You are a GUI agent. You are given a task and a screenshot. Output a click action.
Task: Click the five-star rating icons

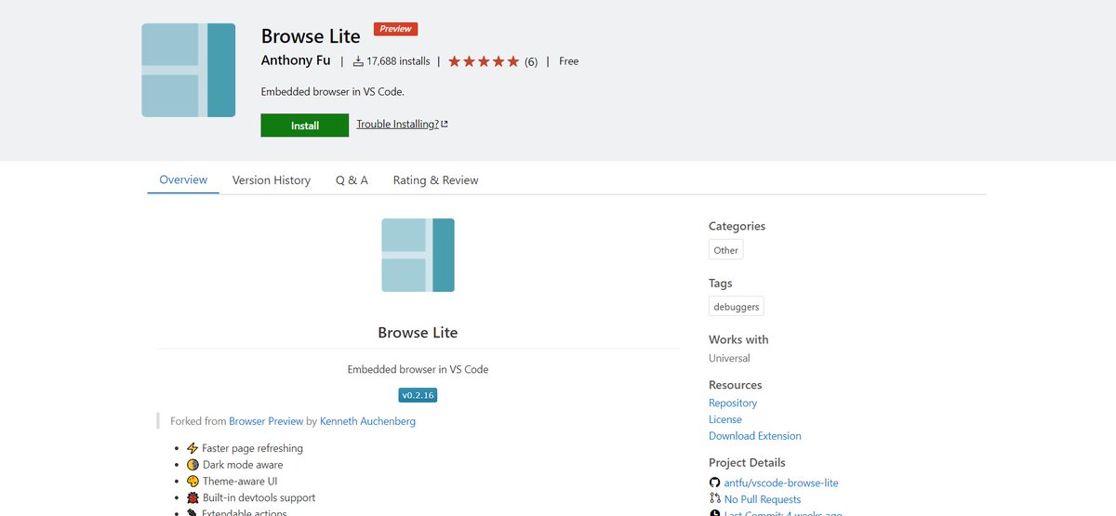(484, 61)
